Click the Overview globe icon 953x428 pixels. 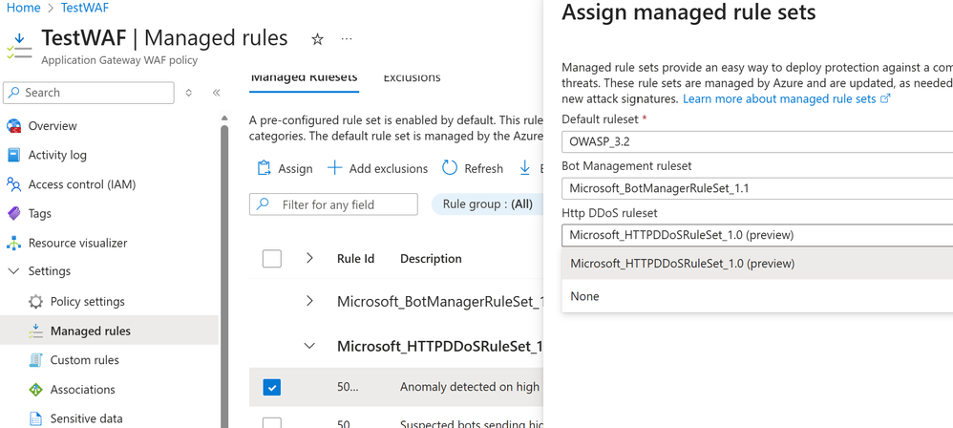point(14,126)
